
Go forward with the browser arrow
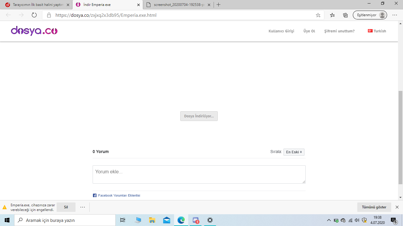point(21,15)
